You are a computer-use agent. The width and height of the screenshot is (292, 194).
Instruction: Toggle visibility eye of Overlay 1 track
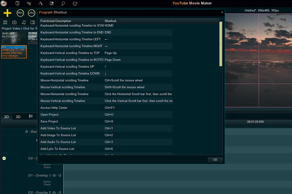click(x=54, y=176)
